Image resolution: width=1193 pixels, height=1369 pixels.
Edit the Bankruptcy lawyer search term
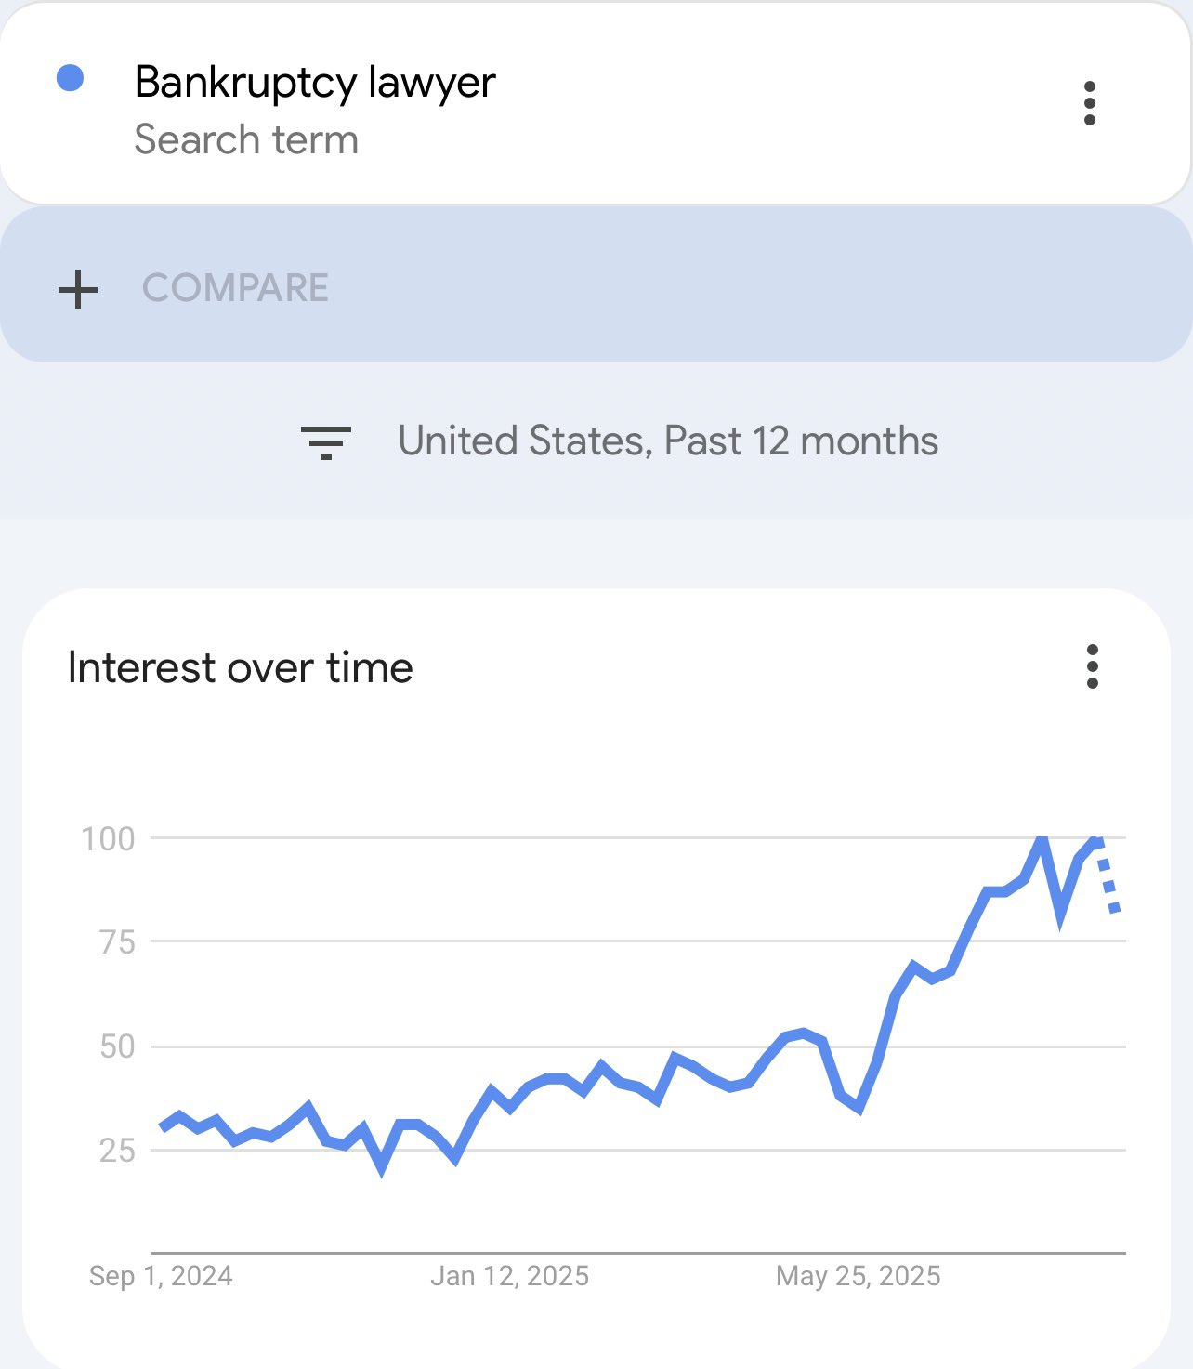click(x=315, y=82)
